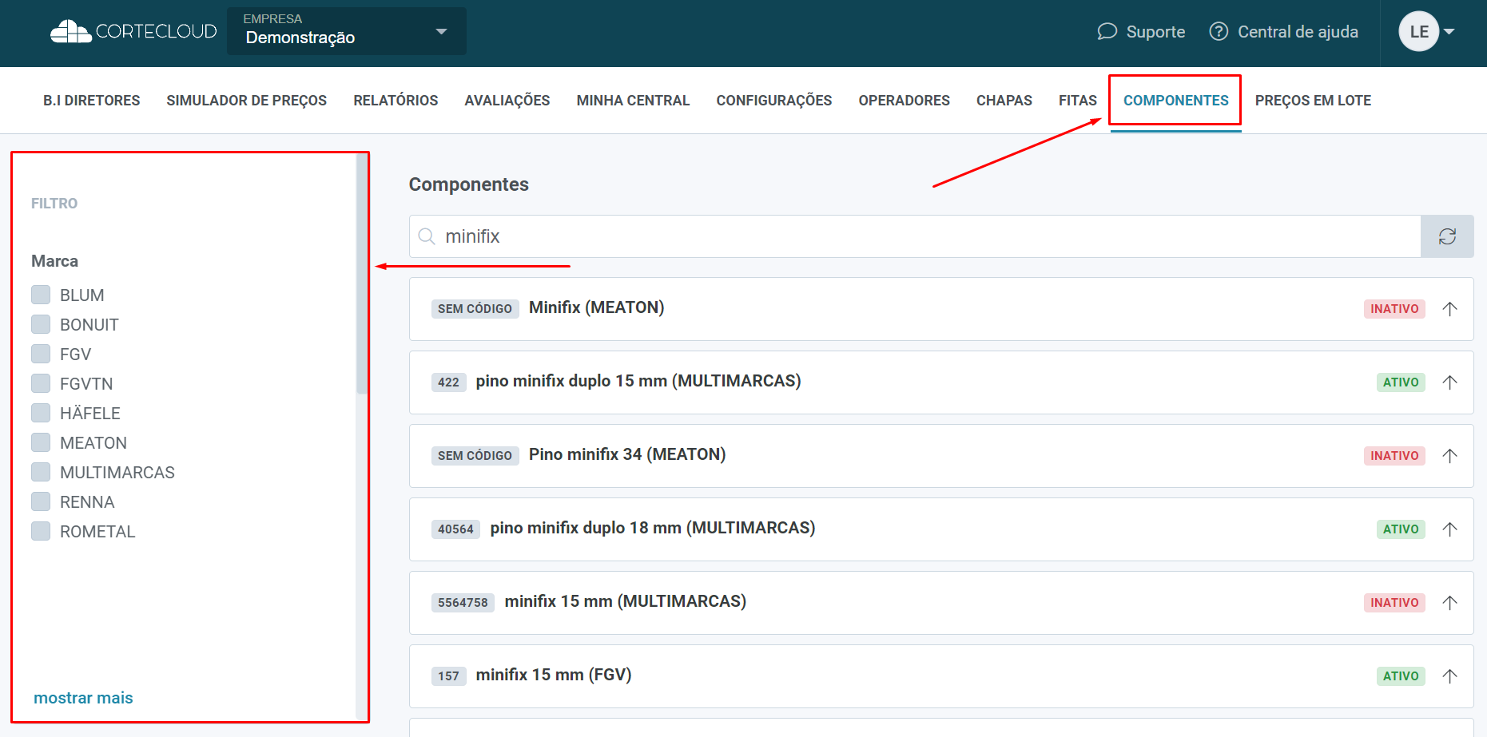Click the CorteCloud logo
The image size is (1487, 737).
coord(133,32)
